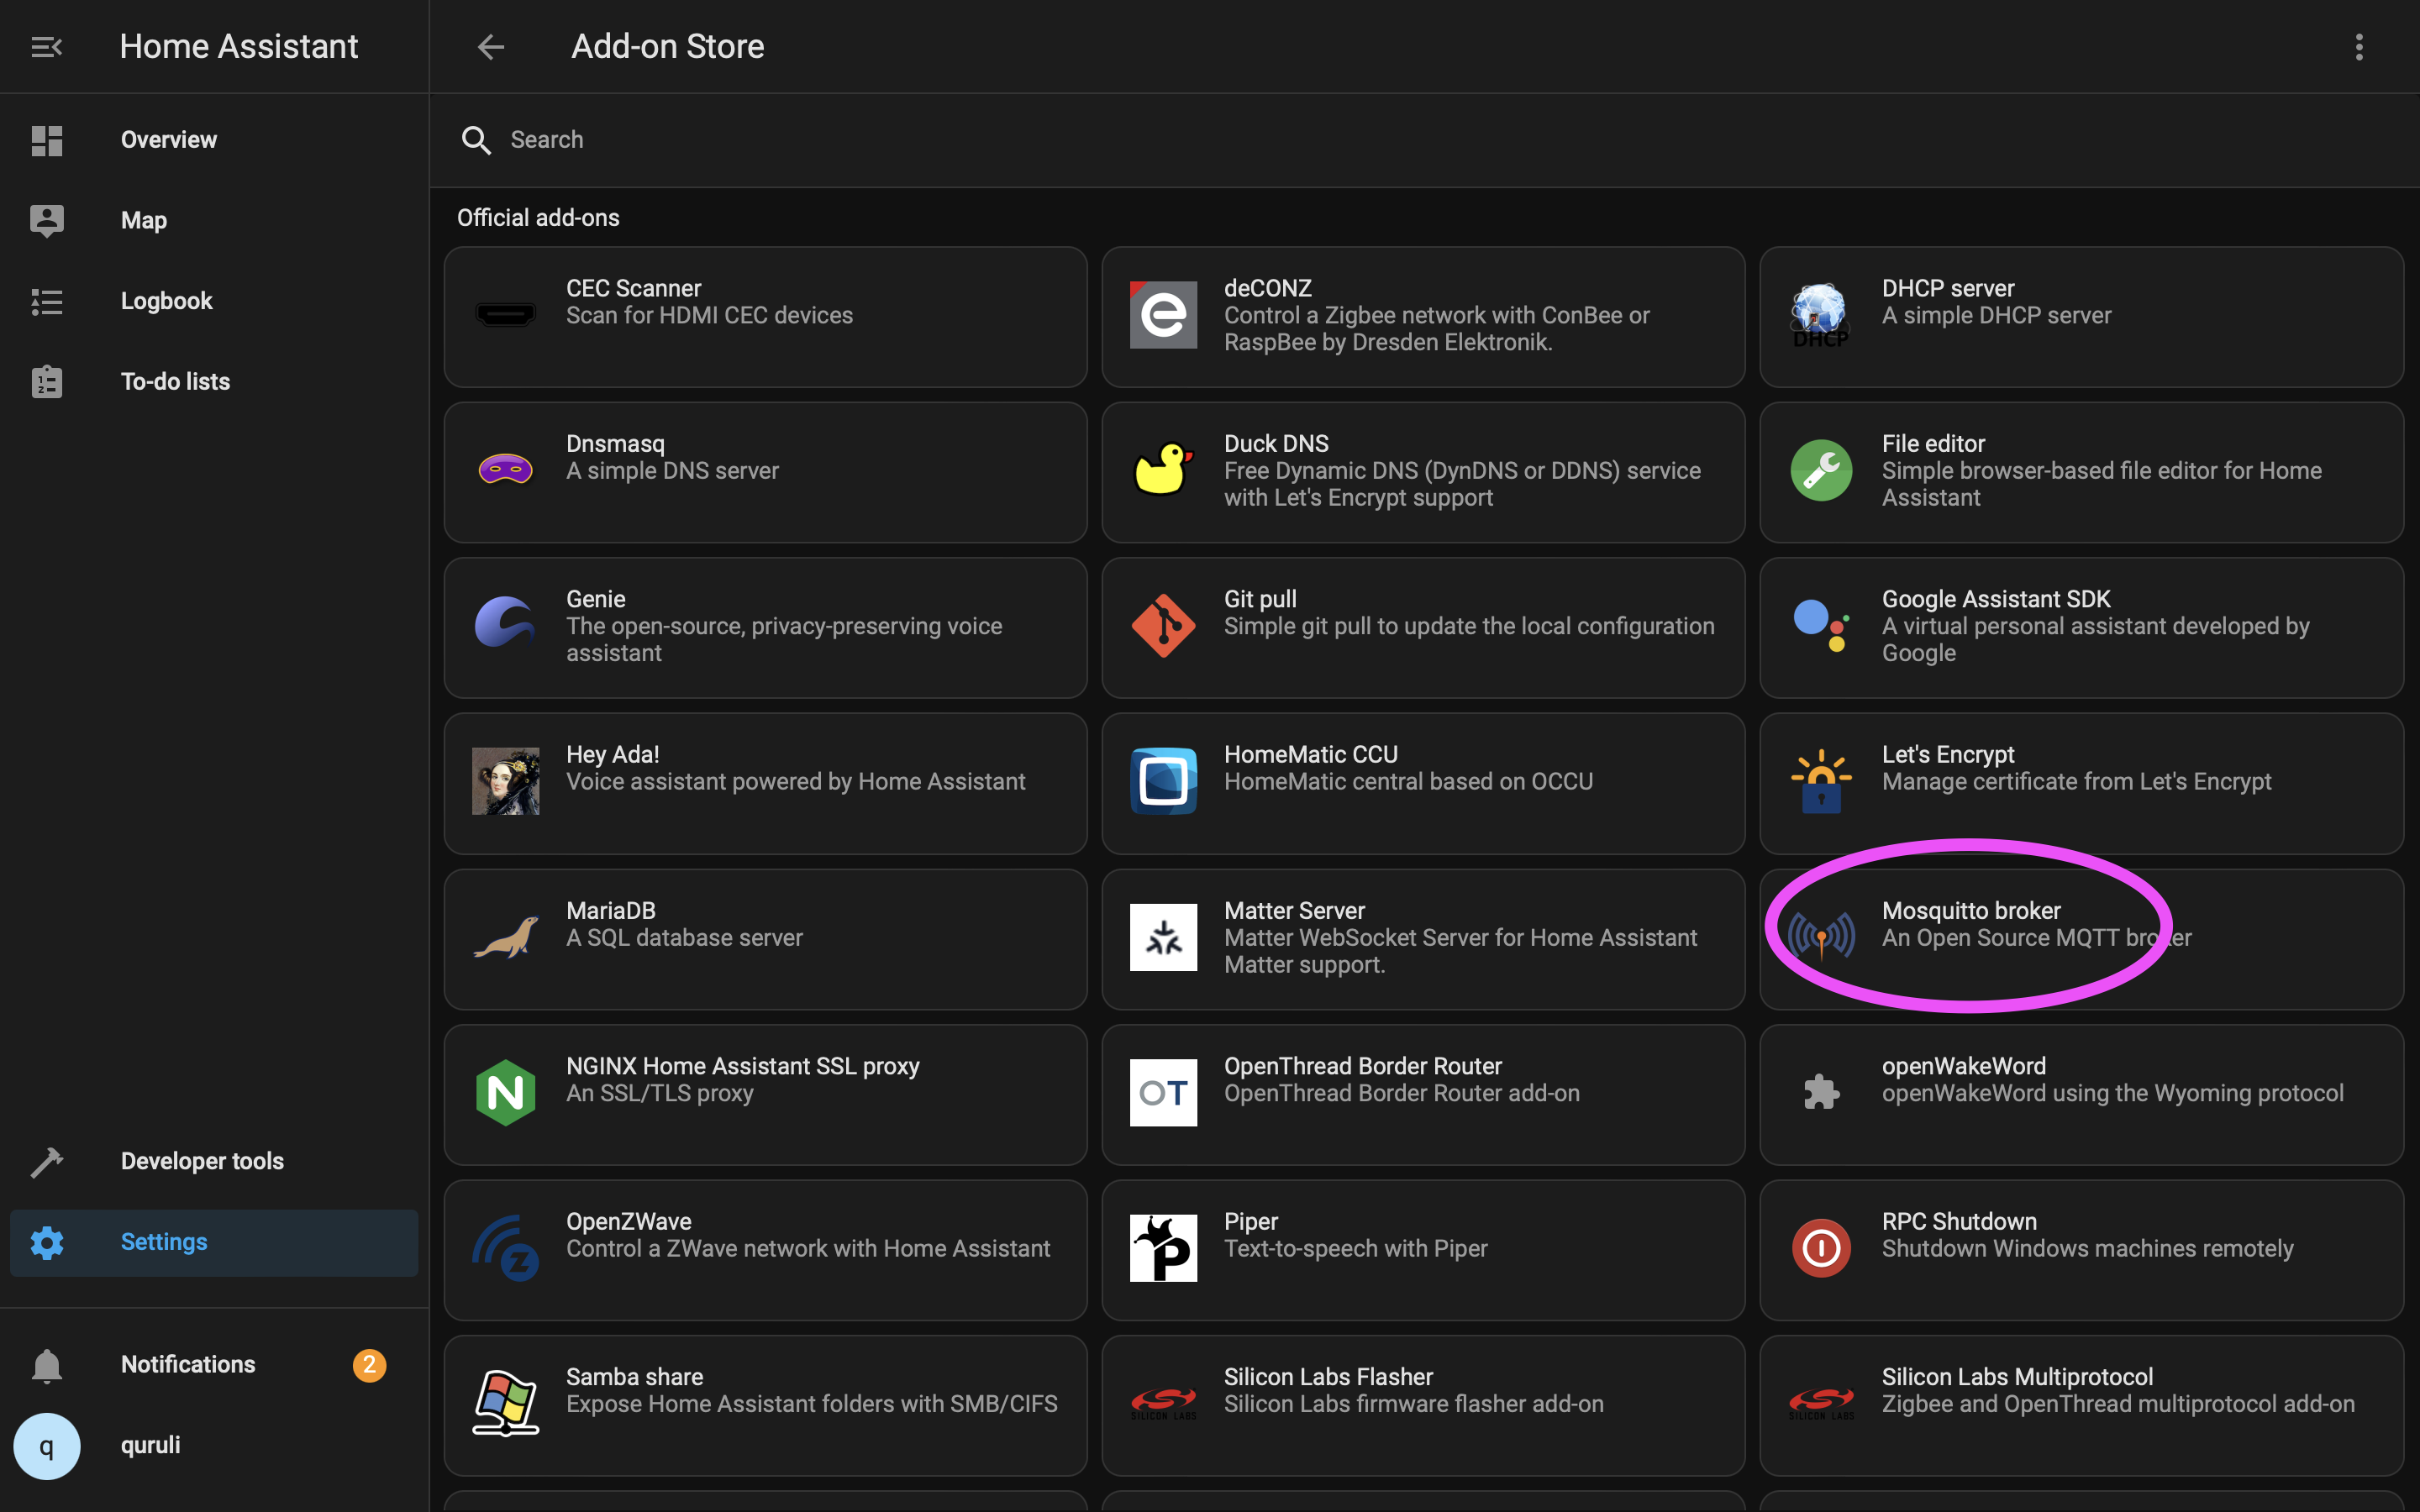
Task: Open Overview in the sidebar
Action: pos(214,140)
